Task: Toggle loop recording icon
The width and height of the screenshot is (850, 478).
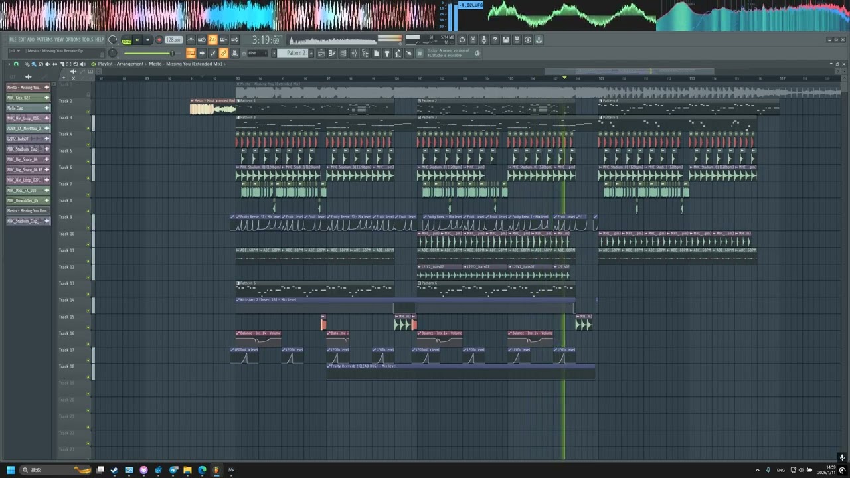Action: 234,40
